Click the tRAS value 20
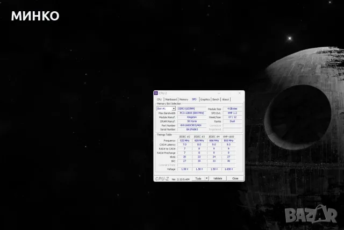This screenshot has height=230, width=344. tap(184, 157)
